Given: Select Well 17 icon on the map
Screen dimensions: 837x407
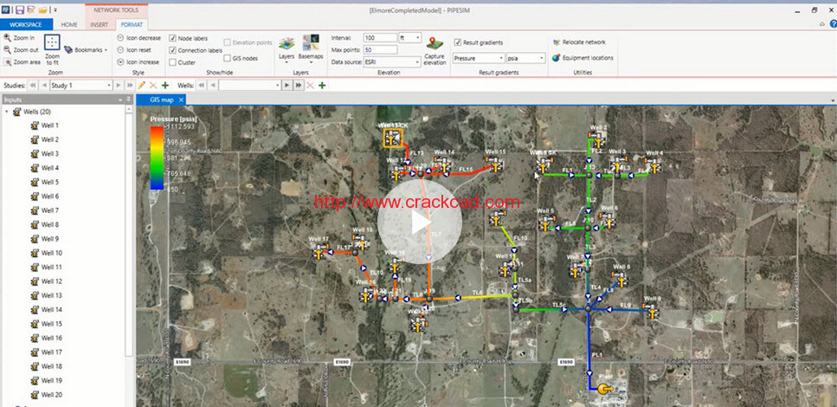Looking at the screenshot, I should coord(319,252).
